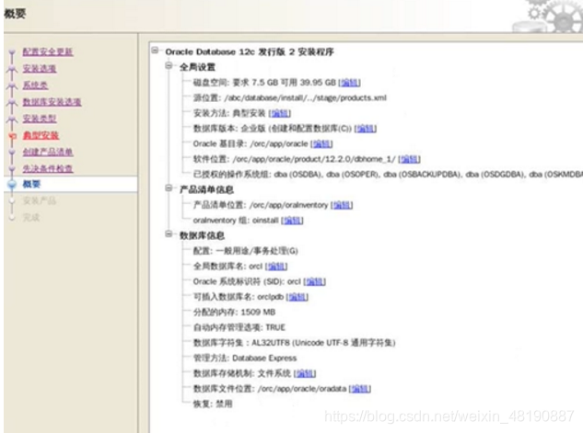The width and height of the screenshot is (583, 433).
Task: Click the step marker beside 配置安全更新
Action: click(12, 52)
